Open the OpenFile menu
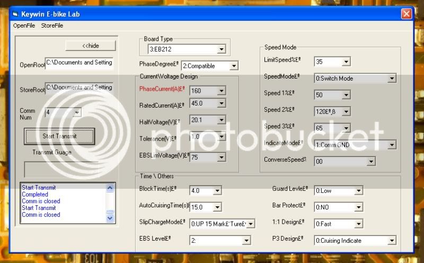 [24, 25]
